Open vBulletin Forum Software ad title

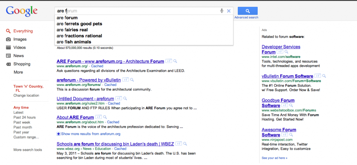(287, 76)
